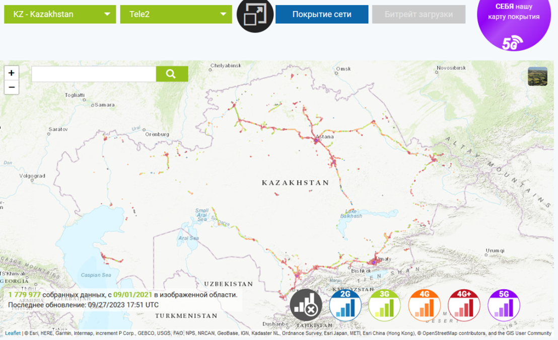Image resolution: width=558 pixels, height=340 pixels.
Task: Open the Leaflet attribution link
Action: tap(13, 333)
